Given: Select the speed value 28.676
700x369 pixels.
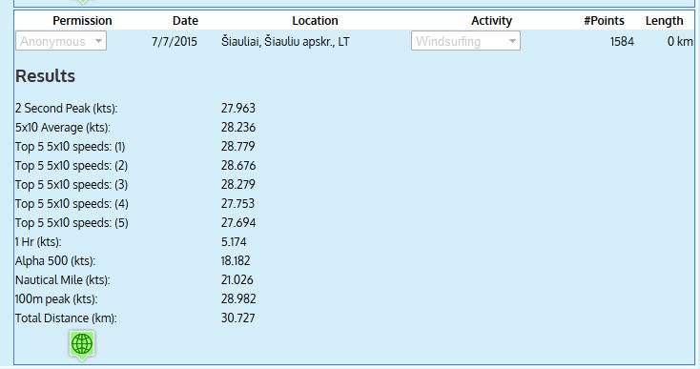Looking at the screenshot, I should click(238, 166).
